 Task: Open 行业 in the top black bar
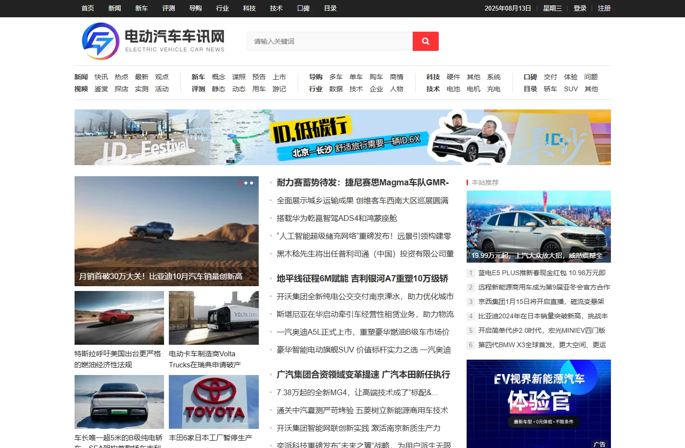pos(222,8)
